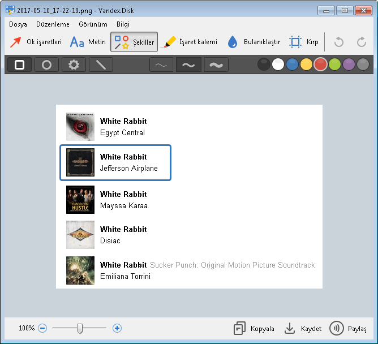Click the redo arrow icon

click(x=362, y=42)
